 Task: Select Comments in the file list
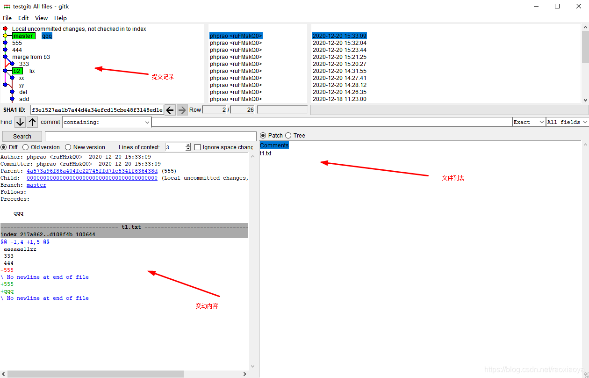click(x=274, y=145)
